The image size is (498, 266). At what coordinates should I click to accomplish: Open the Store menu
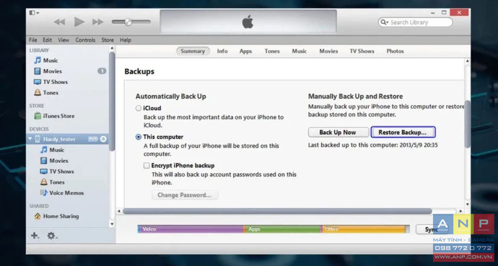pyautogui.click(x=107, y=40)
